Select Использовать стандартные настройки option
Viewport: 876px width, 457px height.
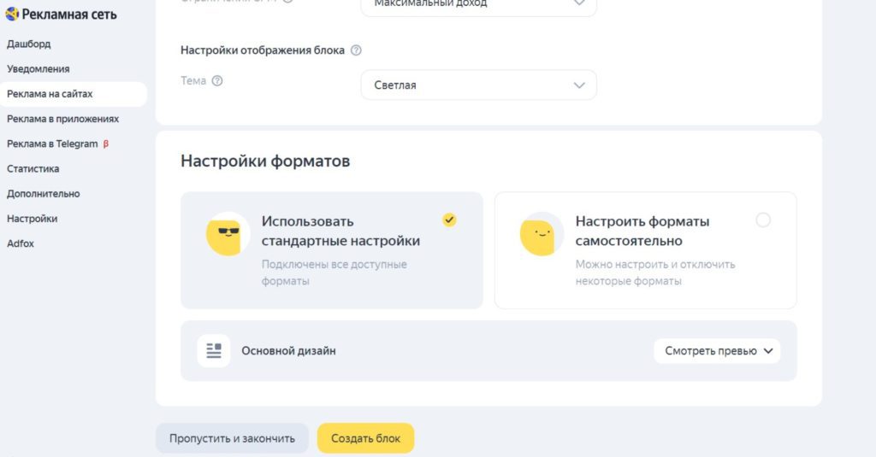332,250
